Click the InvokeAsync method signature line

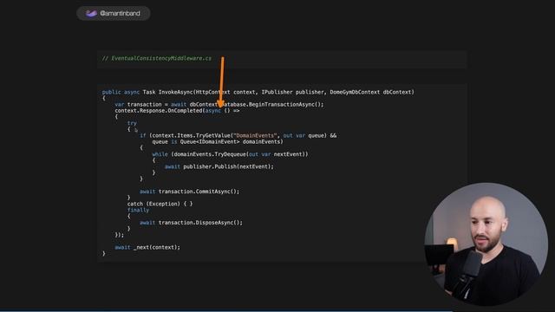coord(258,92)
